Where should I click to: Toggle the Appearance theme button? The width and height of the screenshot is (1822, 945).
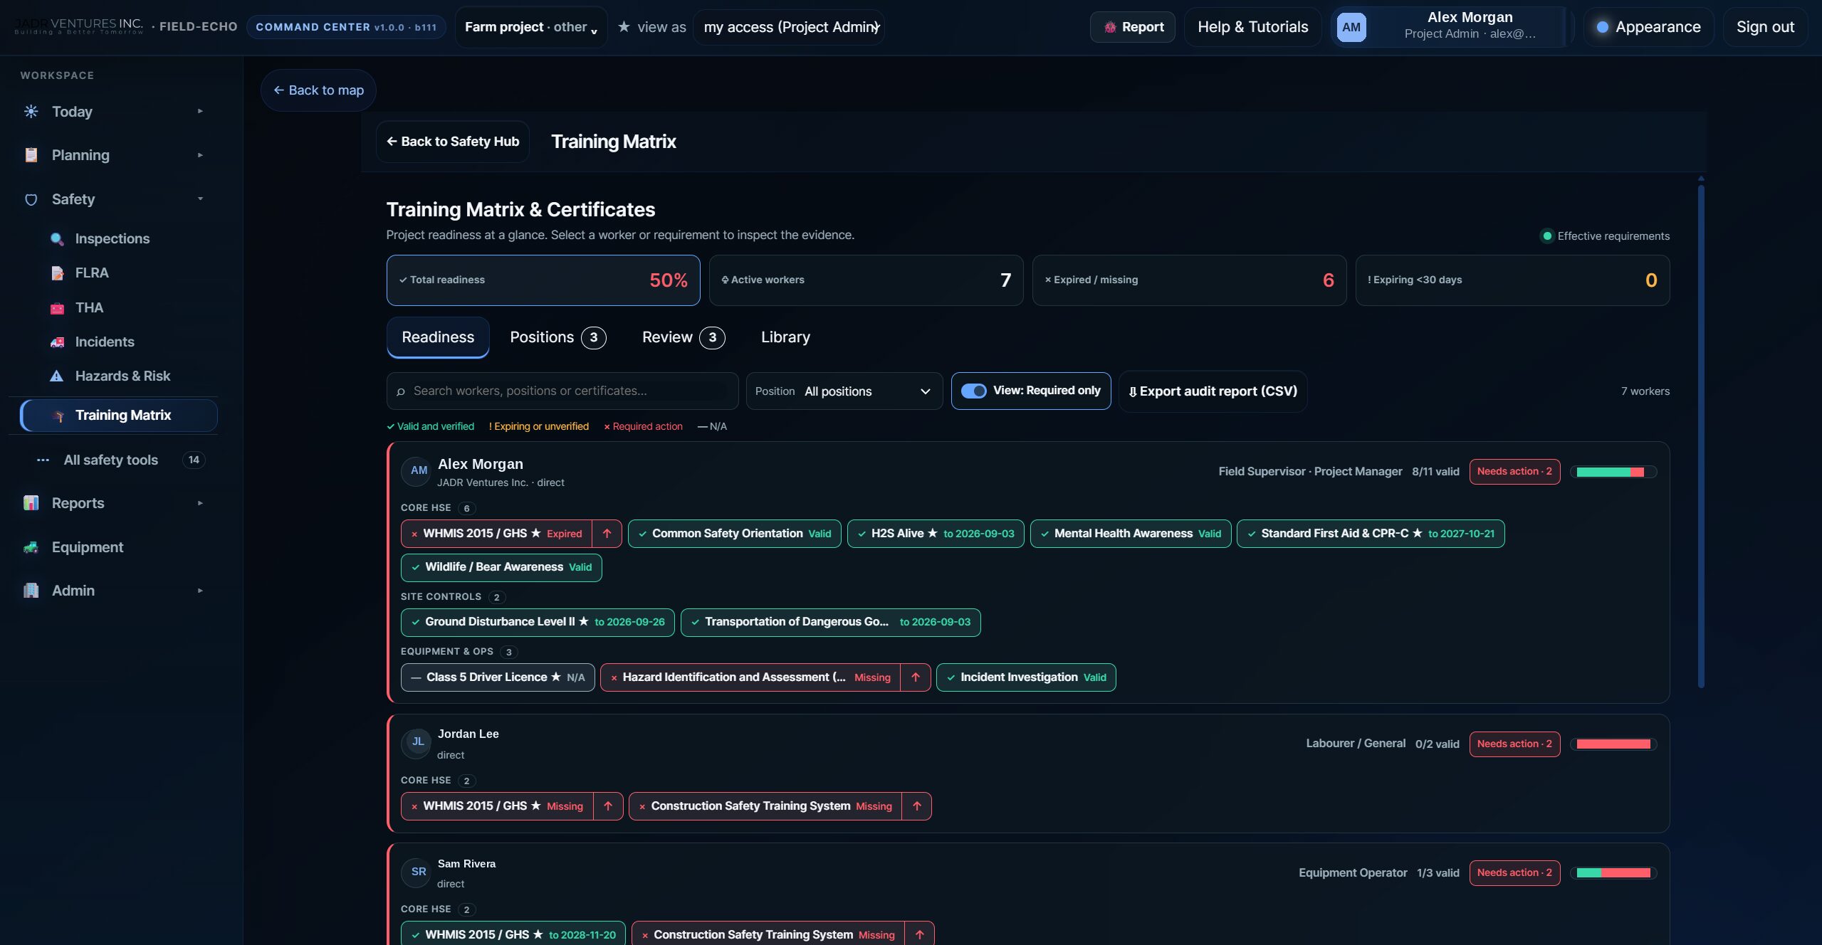click(1648, 27)
